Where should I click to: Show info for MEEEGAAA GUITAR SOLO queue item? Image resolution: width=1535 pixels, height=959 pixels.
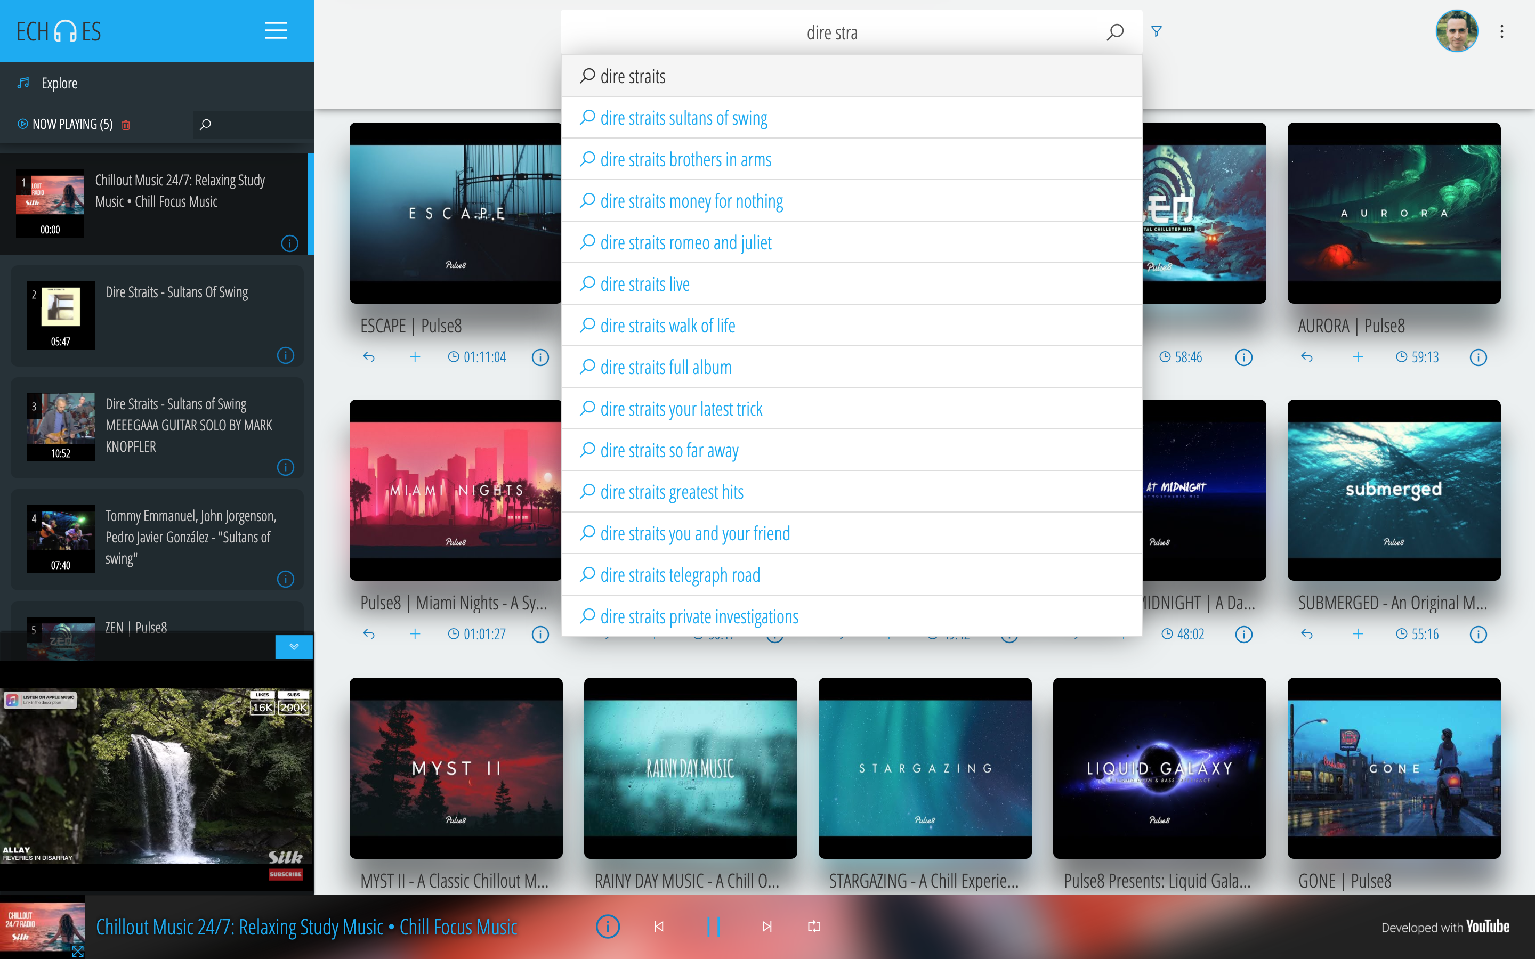(286, 467)
